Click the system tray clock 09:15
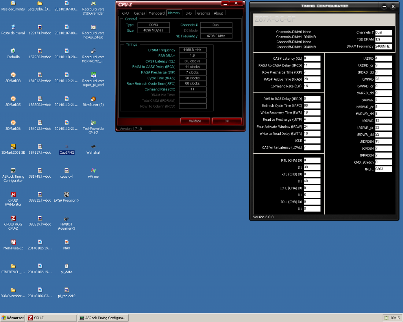This screenshot has height=322, width=403. [395, 318]
